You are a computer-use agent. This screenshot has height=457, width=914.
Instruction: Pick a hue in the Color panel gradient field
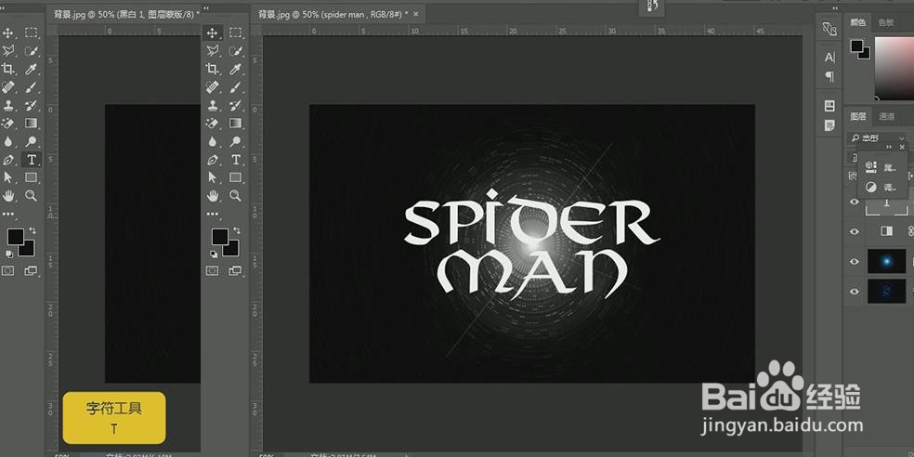(x=894, y=67)
